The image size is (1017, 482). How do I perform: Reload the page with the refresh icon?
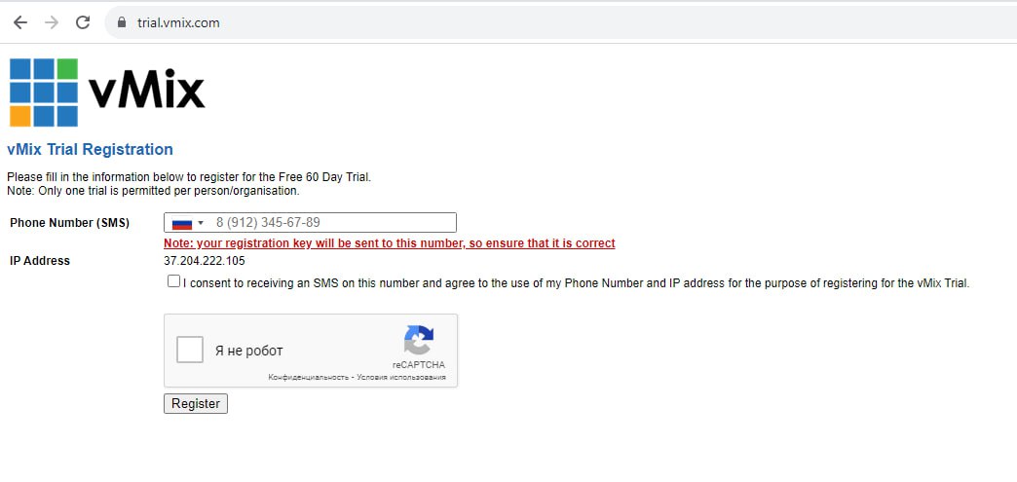[83, 22]
